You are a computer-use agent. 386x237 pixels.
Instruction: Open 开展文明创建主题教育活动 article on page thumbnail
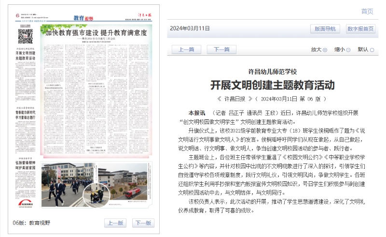tap(25, 56)
